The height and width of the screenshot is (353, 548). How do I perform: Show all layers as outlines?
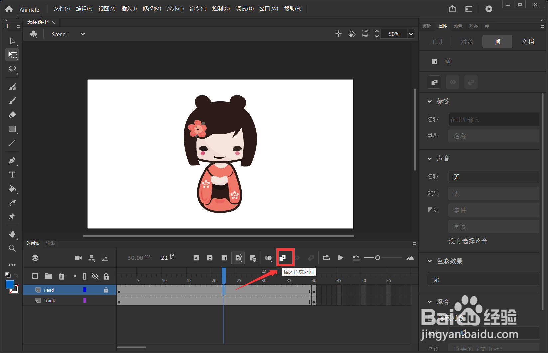coord(84,276)
